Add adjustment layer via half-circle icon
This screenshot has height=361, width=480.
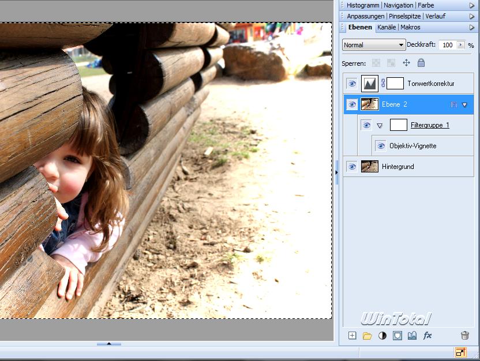(x=382, y=336)
